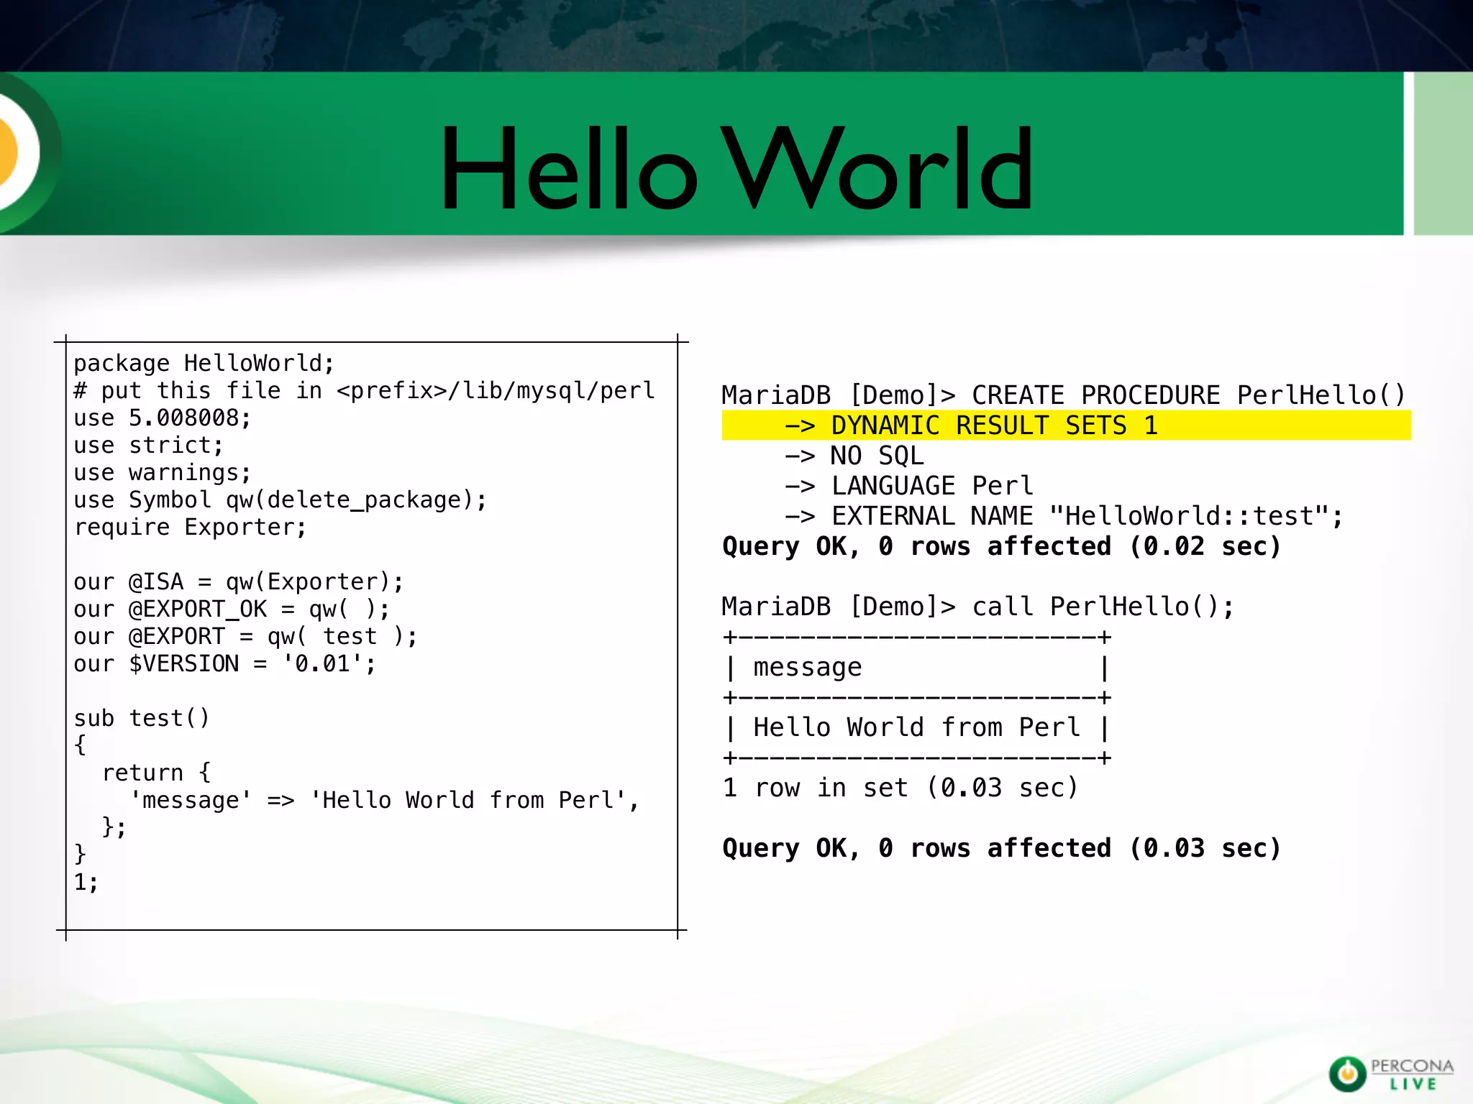Click the '-> NO SQL' line
This screenshot has height=1104, width=1473.
854,456
